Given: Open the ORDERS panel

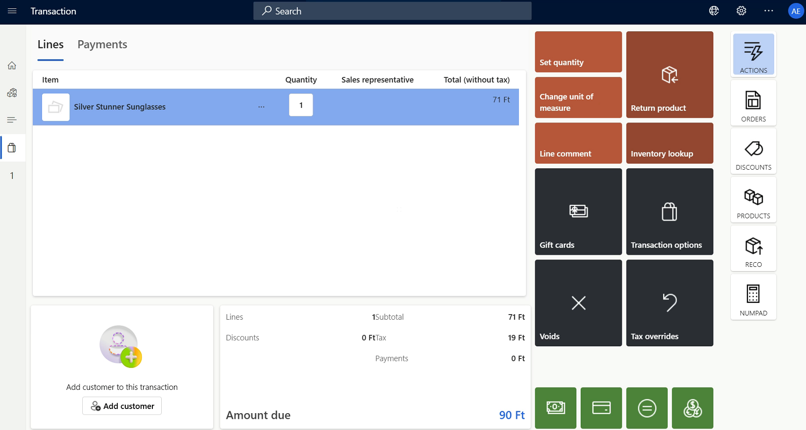Looking at the screenshot, I should point(754,103).
